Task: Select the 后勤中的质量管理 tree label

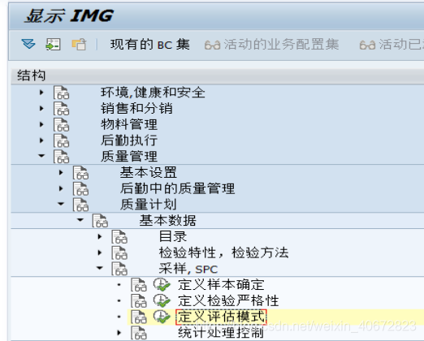Action: 178,188
